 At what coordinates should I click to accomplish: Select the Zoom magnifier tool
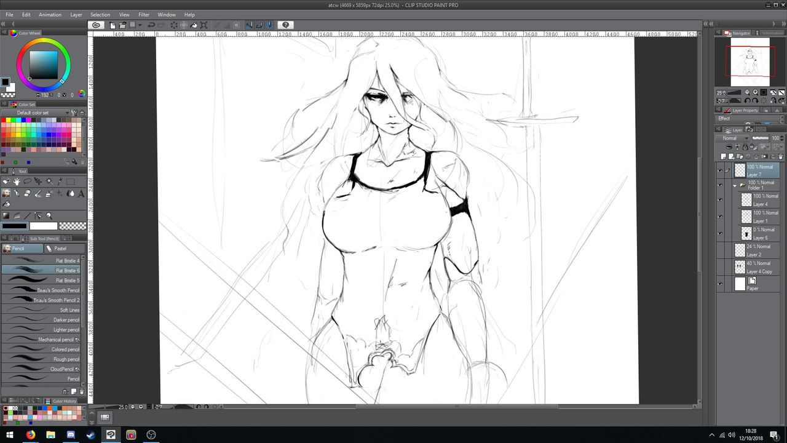(x=49, y=215)
